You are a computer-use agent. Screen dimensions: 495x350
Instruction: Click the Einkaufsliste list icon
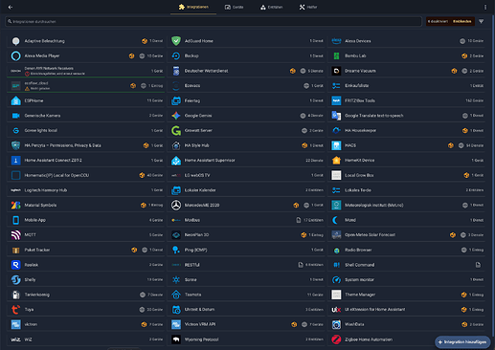(336, 86)
